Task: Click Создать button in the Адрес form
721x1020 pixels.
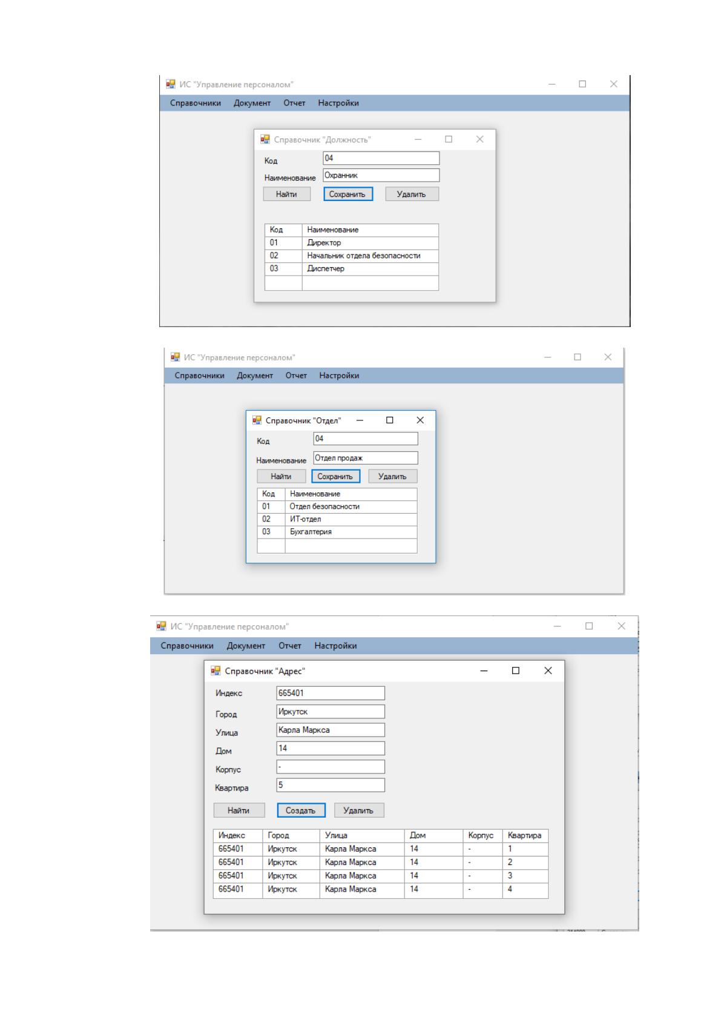Action: 301,810
